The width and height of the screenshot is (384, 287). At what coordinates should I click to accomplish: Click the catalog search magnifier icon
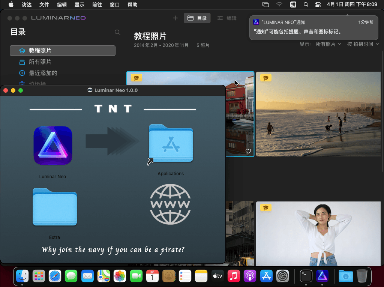117,32
